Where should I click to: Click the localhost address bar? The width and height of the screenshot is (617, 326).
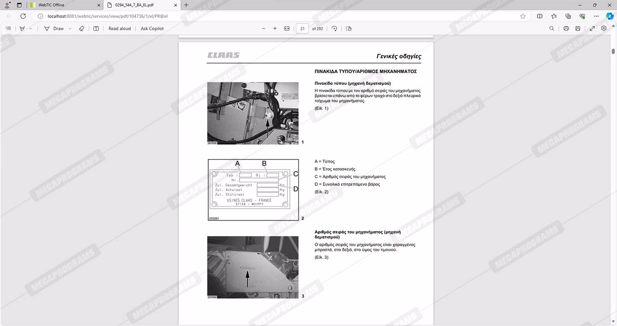(280, 16)
